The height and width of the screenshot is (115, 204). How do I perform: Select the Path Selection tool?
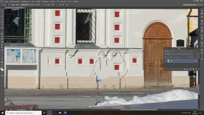[2, 56]
